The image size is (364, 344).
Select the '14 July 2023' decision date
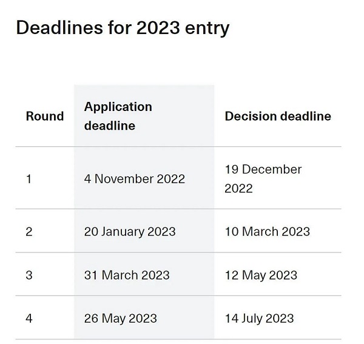click(259, 318)
